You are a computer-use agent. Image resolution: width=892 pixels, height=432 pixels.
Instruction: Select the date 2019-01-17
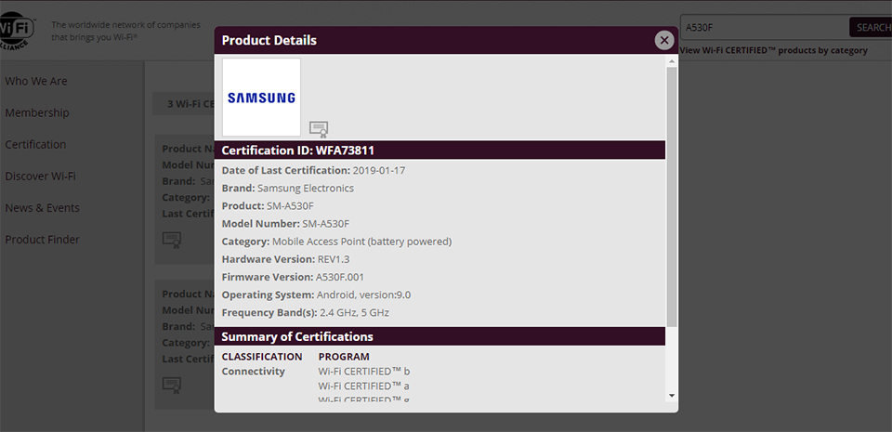click(x=379, y=170)
